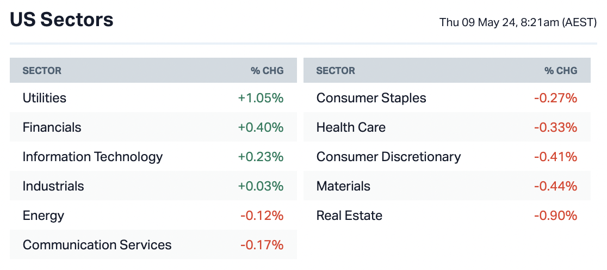Click the timestamp Thu 09 May 24
The height and width of the screenshot is (270, 607).
[518, 22]
